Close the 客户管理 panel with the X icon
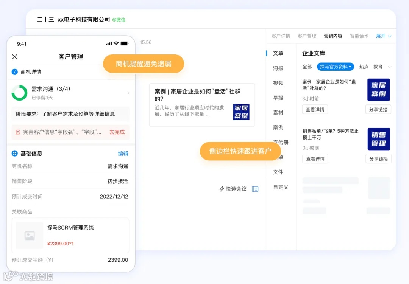The height and width of the screenshot is (284, 409). click(14, 57)
